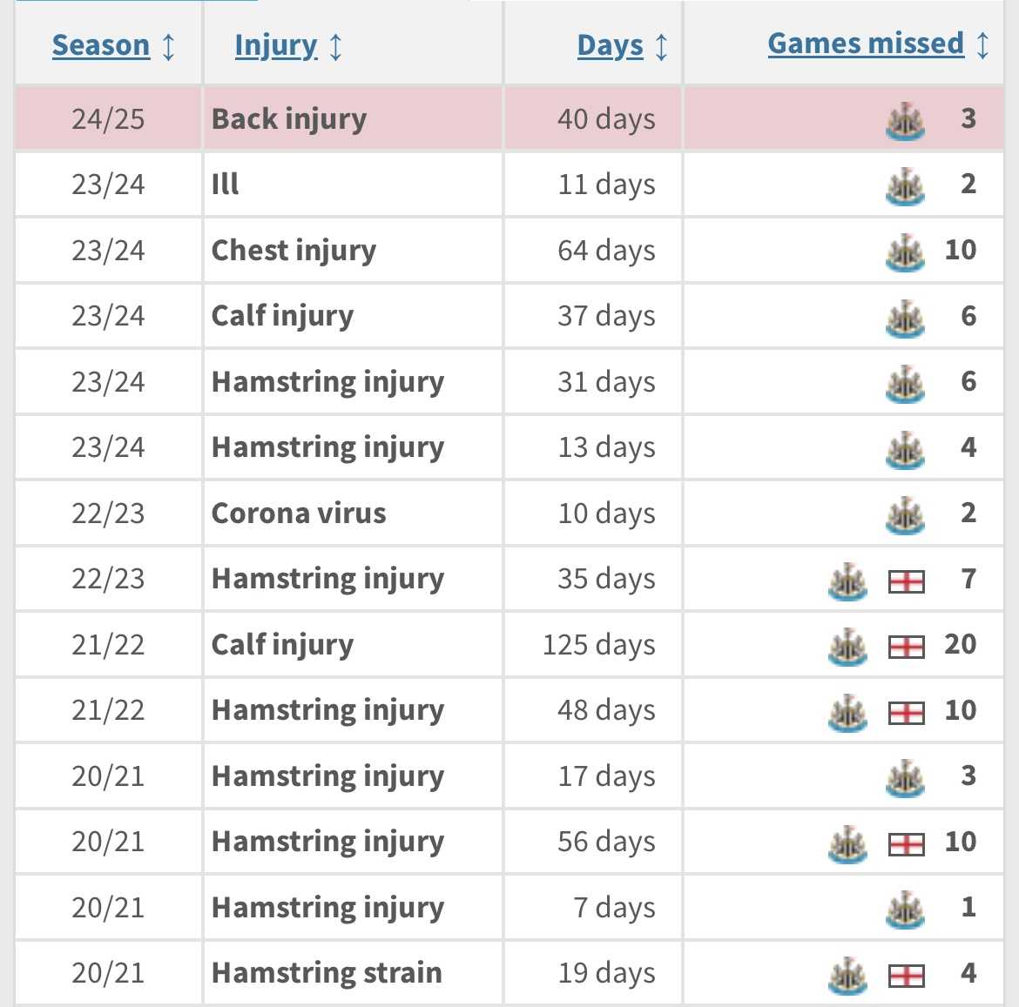Click England flag in 35 days row

click(x=906, y=581)
